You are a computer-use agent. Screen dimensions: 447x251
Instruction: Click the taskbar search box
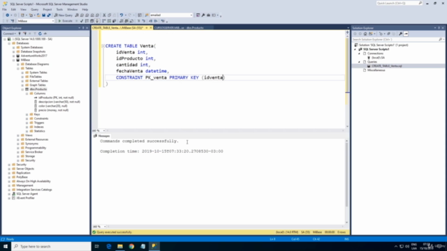pyautogui.click(x=51, y=246)
